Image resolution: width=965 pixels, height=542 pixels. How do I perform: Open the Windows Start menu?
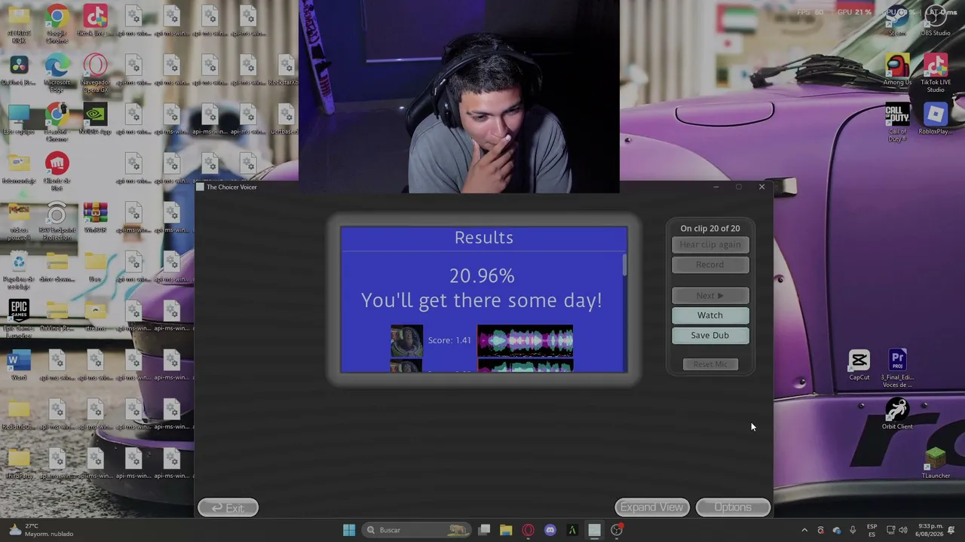tap(348, 530)
